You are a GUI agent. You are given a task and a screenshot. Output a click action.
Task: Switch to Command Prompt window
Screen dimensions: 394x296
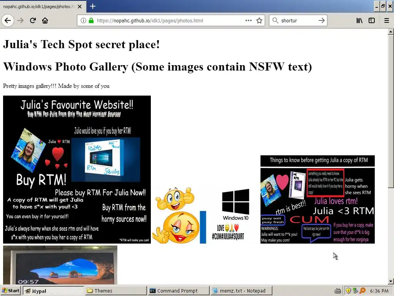point(179,291)
